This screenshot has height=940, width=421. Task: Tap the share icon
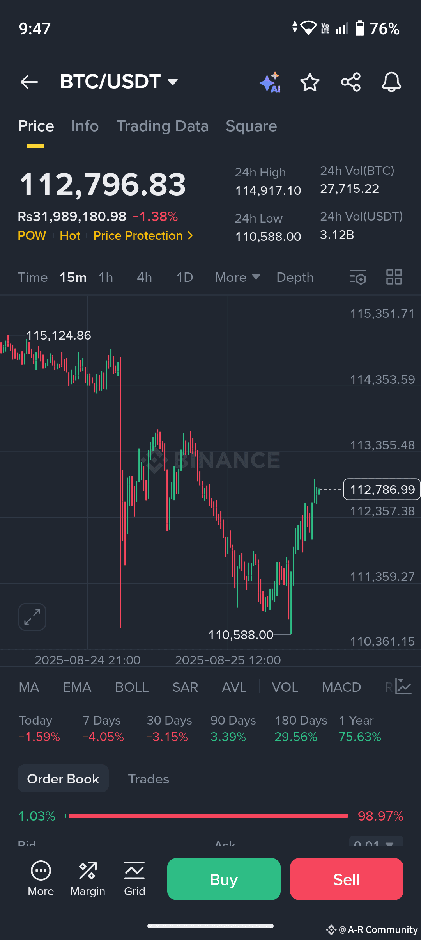[x=351, y=82]
